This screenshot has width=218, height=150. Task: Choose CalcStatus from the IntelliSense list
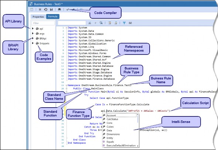tap(112, 119)
